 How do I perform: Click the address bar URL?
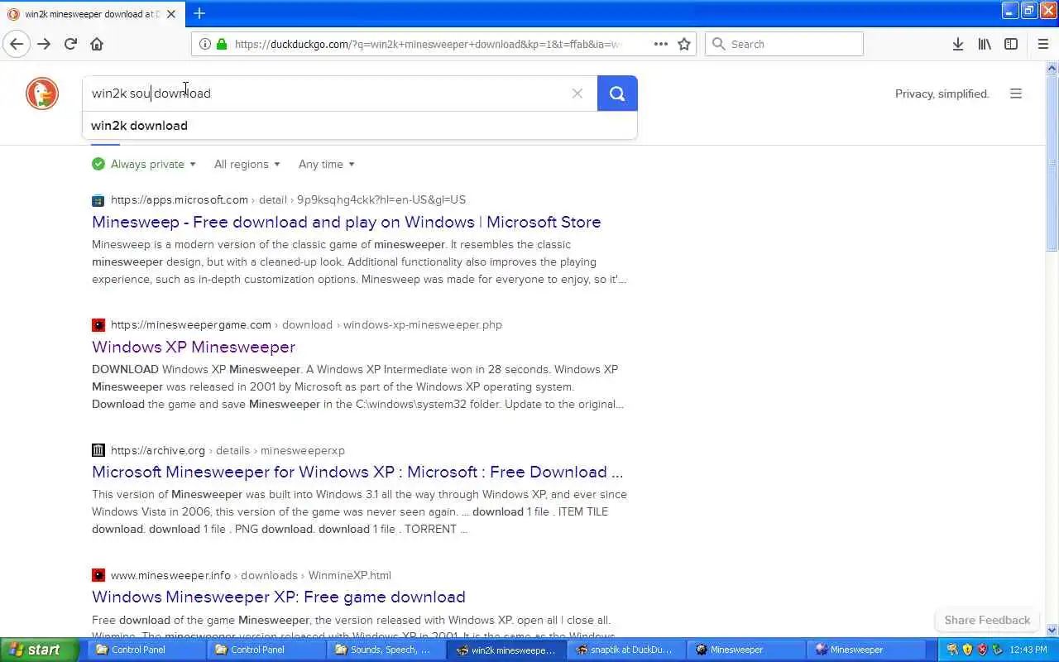(x=428, y=44)
